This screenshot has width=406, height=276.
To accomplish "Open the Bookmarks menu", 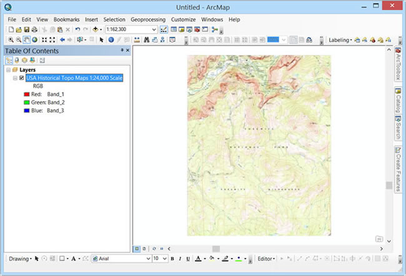I will pos(66,19).
